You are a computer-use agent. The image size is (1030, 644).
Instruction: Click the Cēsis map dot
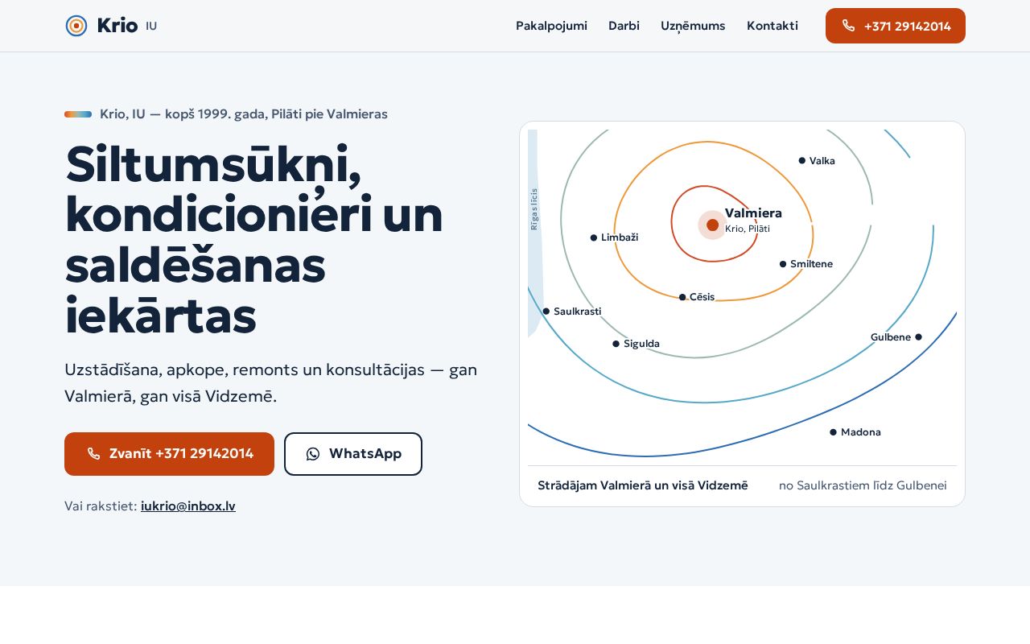click(682, 297)
